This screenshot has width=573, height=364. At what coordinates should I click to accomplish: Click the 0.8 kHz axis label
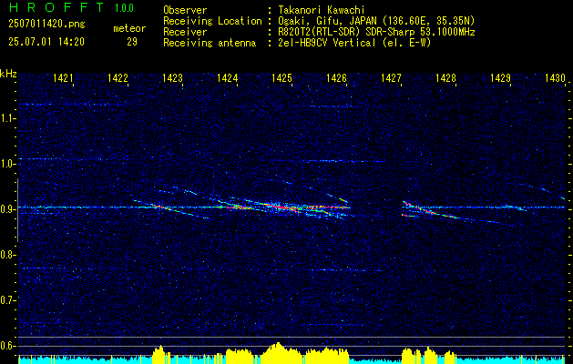pos(7,255)
